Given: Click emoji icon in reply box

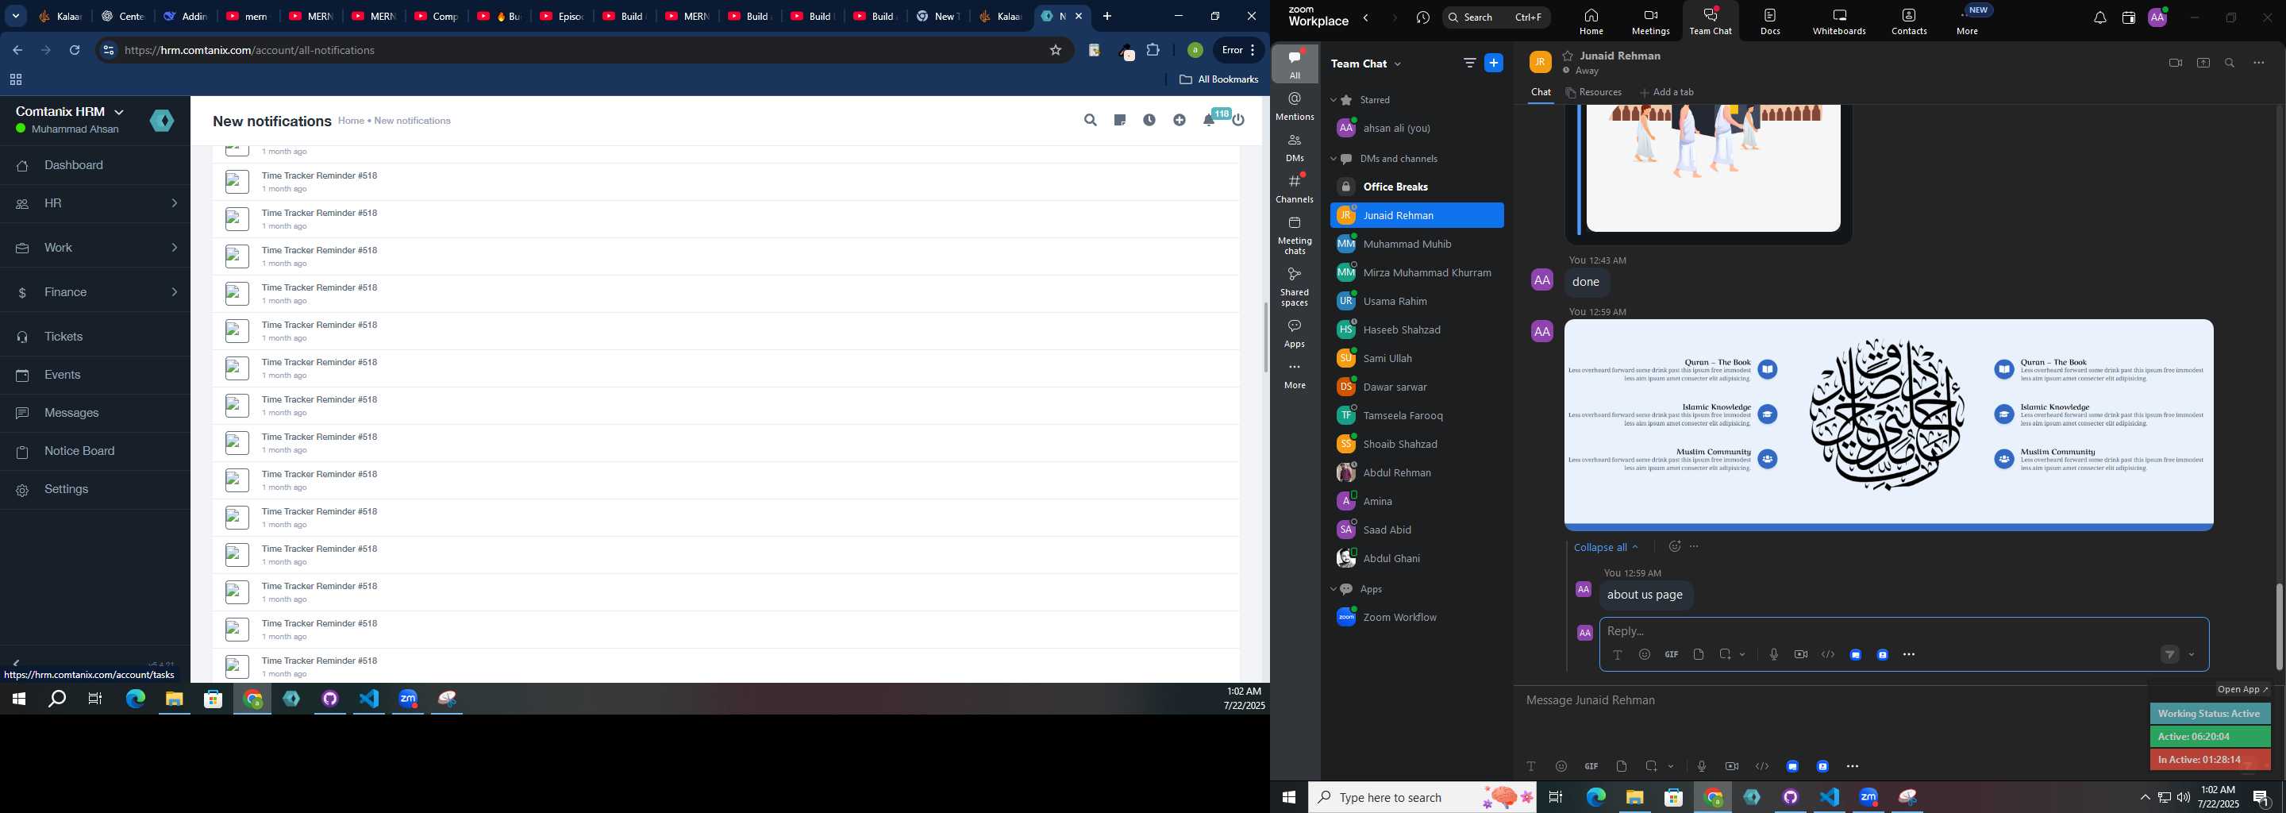Looking at the screenshot, I should [1645, 655].
